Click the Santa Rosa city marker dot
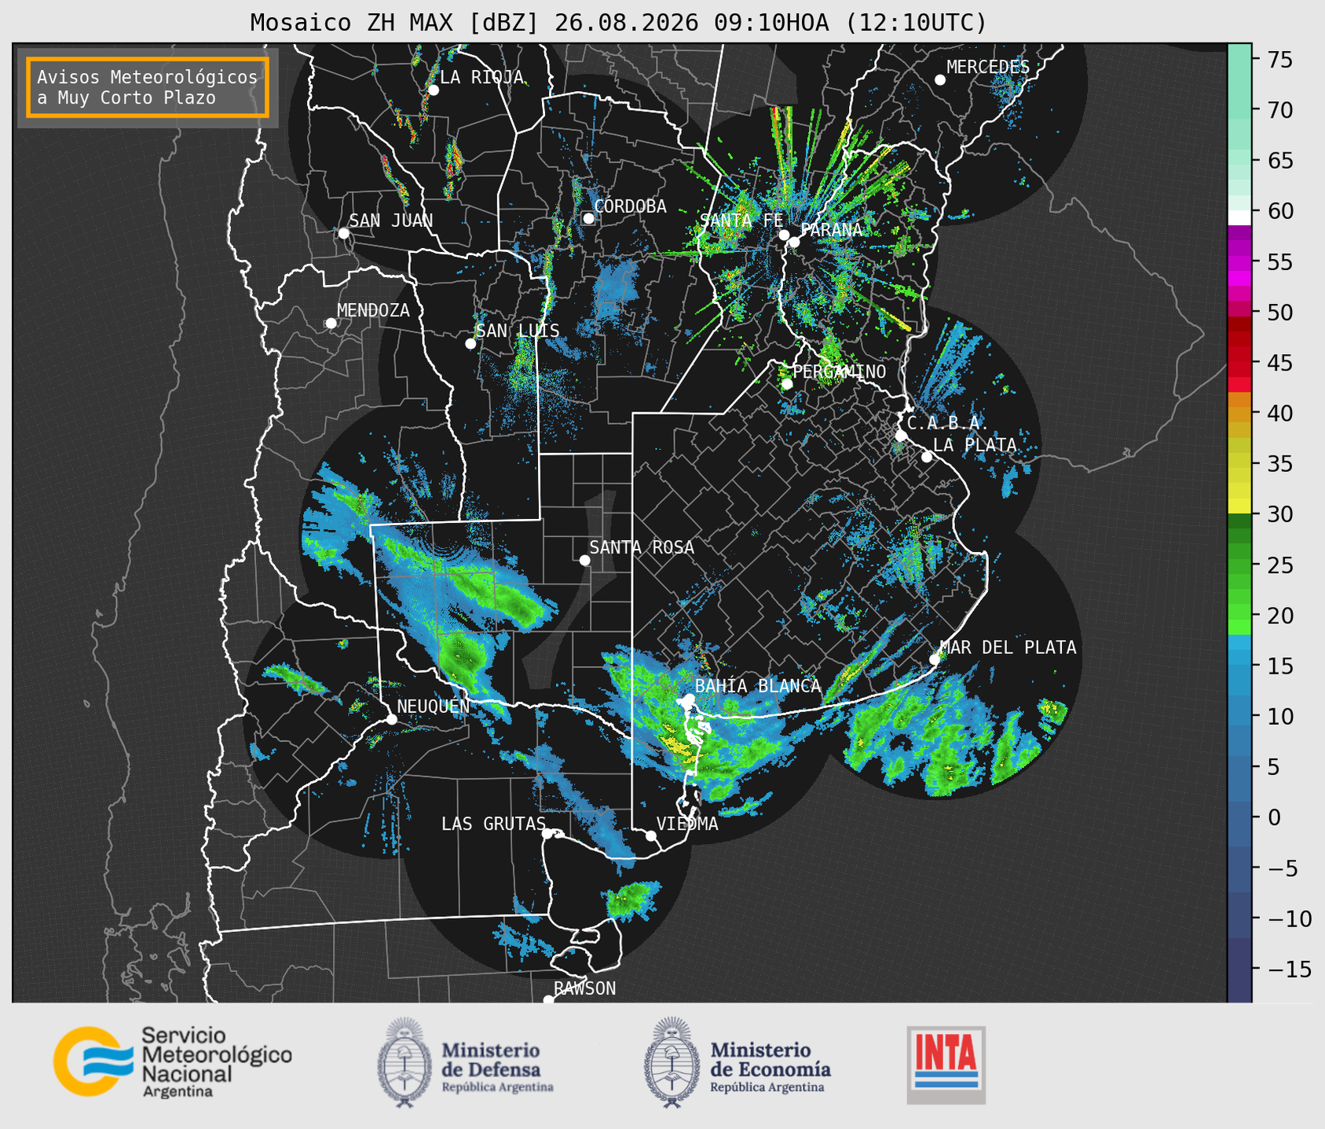 (x=584, y=560)
